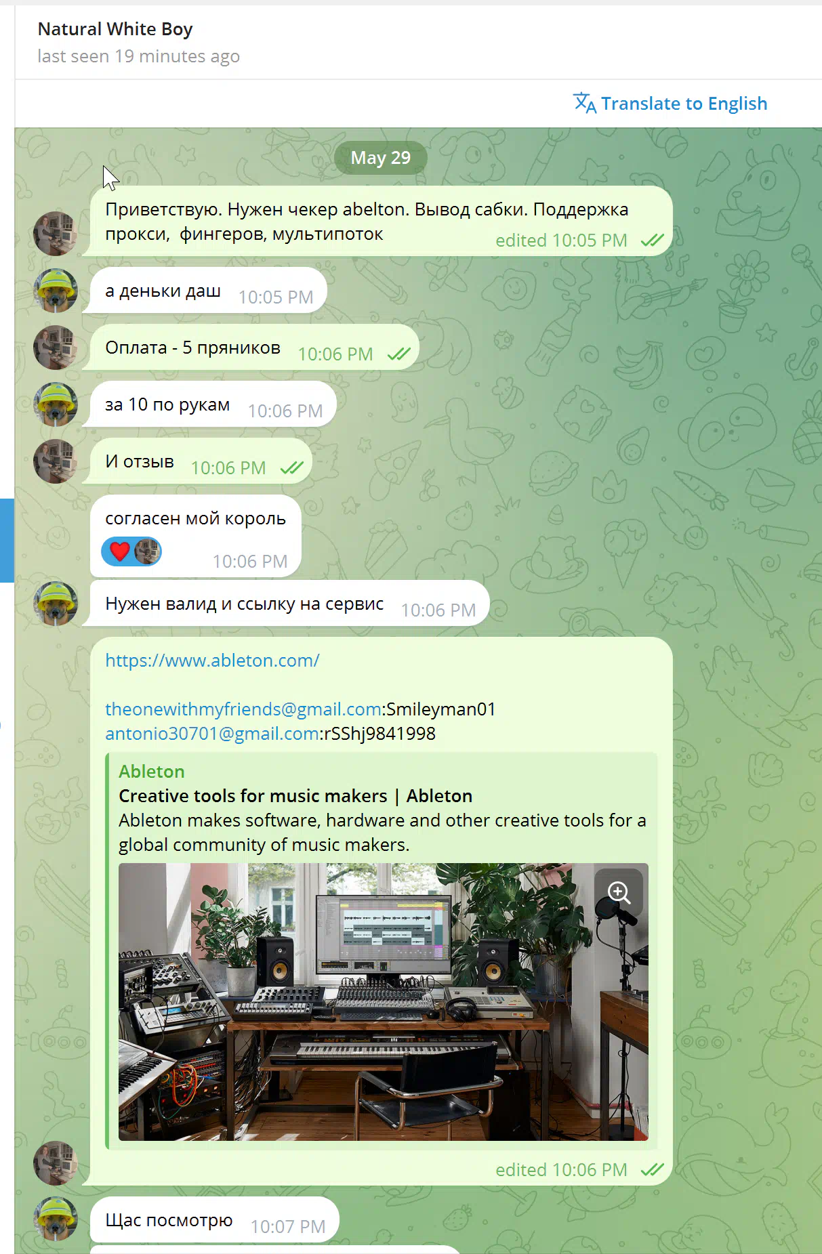
Task: Click avatar beside 'за 10 по рукам'
Action: click(56, 404)
